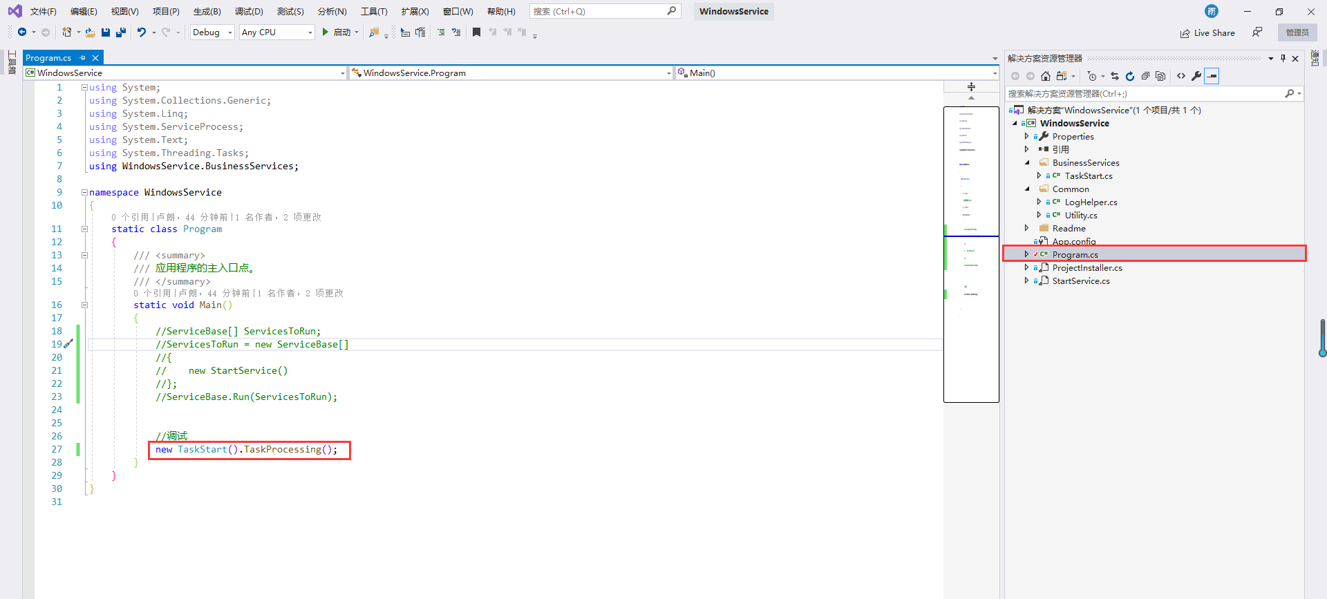This screenshot has width=1327, height=599.
Task: Toggle Show All Files in Solution Explorer
Action: [1160, 76]
